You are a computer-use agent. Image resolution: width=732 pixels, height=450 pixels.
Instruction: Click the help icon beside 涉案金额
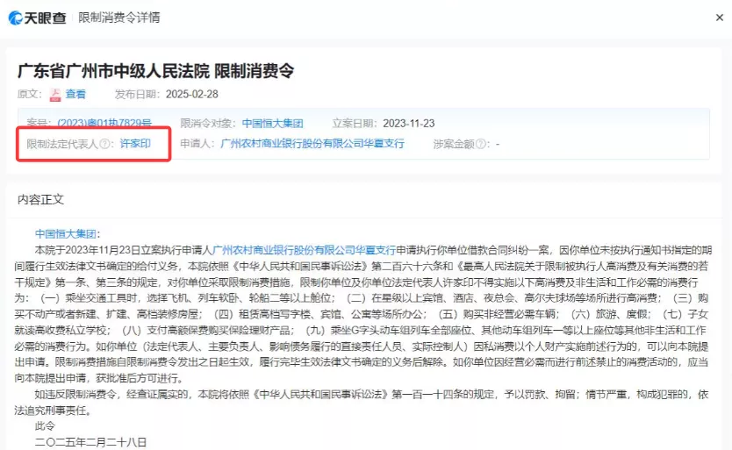(481, 144)
